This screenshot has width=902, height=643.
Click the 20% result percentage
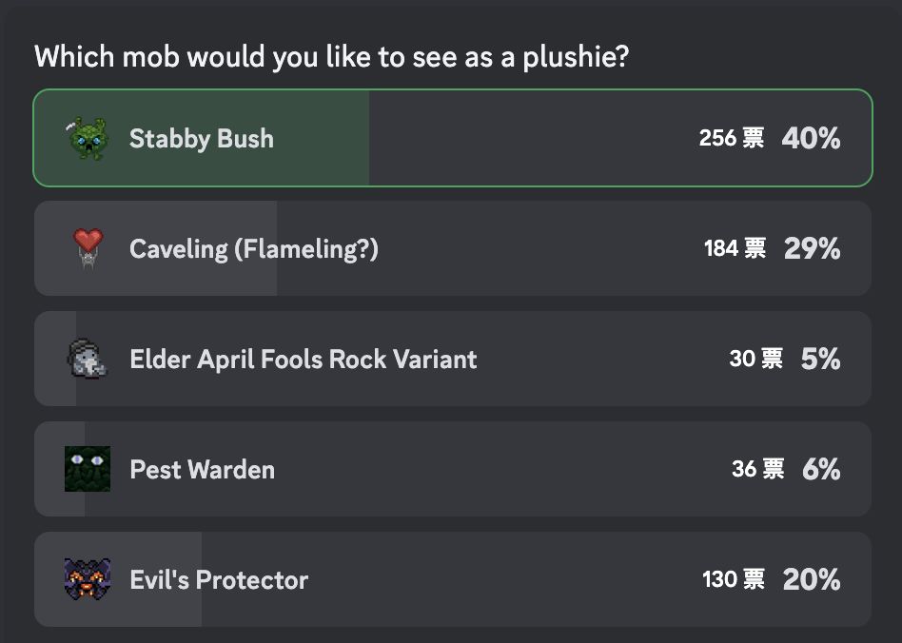coord(812,579)
